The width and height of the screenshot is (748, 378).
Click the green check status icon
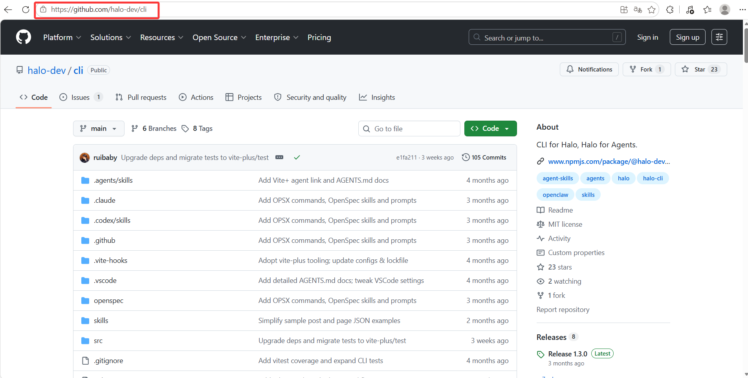click(x=297, y=157)
